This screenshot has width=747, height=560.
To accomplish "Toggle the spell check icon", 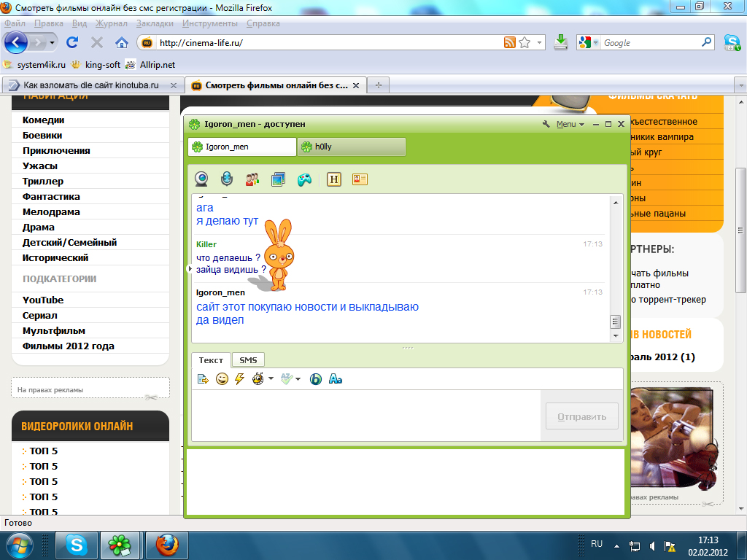I will [x=286, y=379].
